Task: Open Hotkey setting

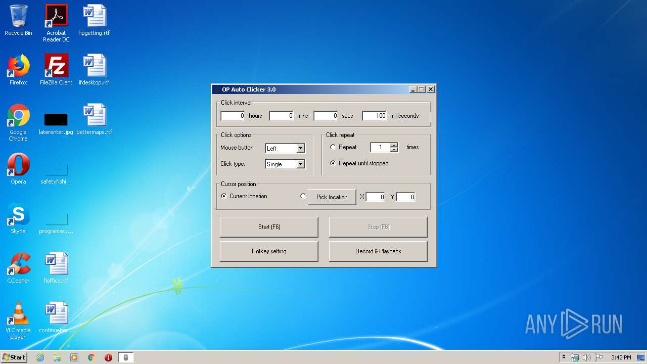Action: (x=269, y=251)
